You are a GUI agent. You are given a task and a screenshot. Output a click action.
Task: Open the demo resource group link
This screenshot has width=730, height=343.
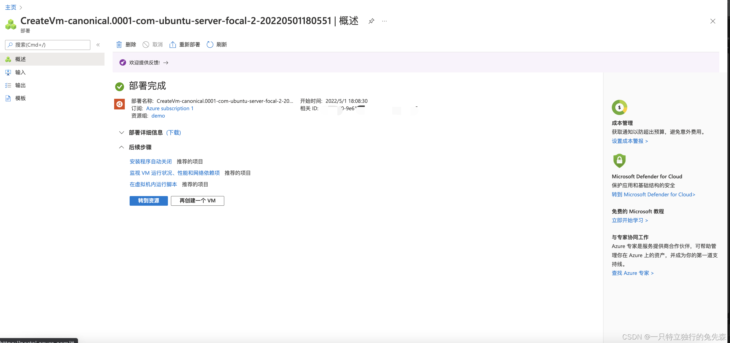pyautogui.click(x=158, y=116)
